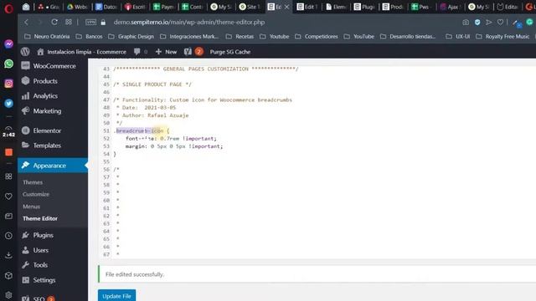The height and width of the screenshot is (301, 536).
Task: Go back to previous page
Action: (26, 23)
